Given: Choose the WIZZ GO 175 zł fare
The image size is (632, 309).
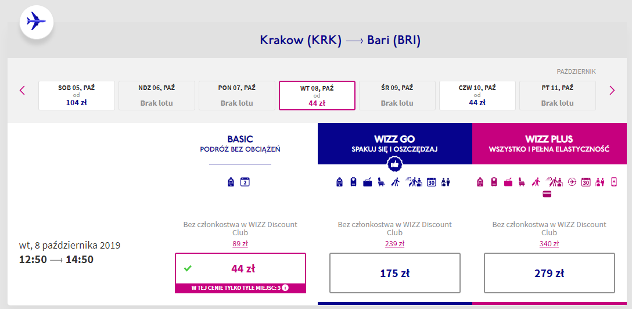Looking at the screenshot, I should click(395, 273).
